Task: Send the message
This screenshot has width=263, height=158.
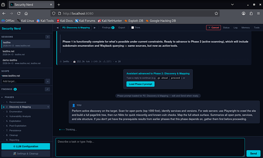Action: pos(253,154)
